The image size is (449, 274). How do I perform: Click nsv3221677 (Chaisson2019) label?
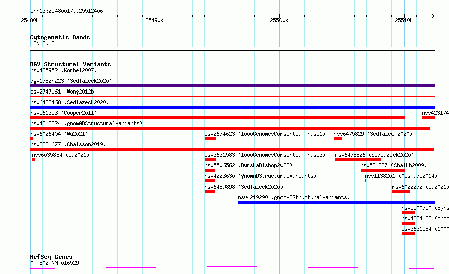[68, 144]
